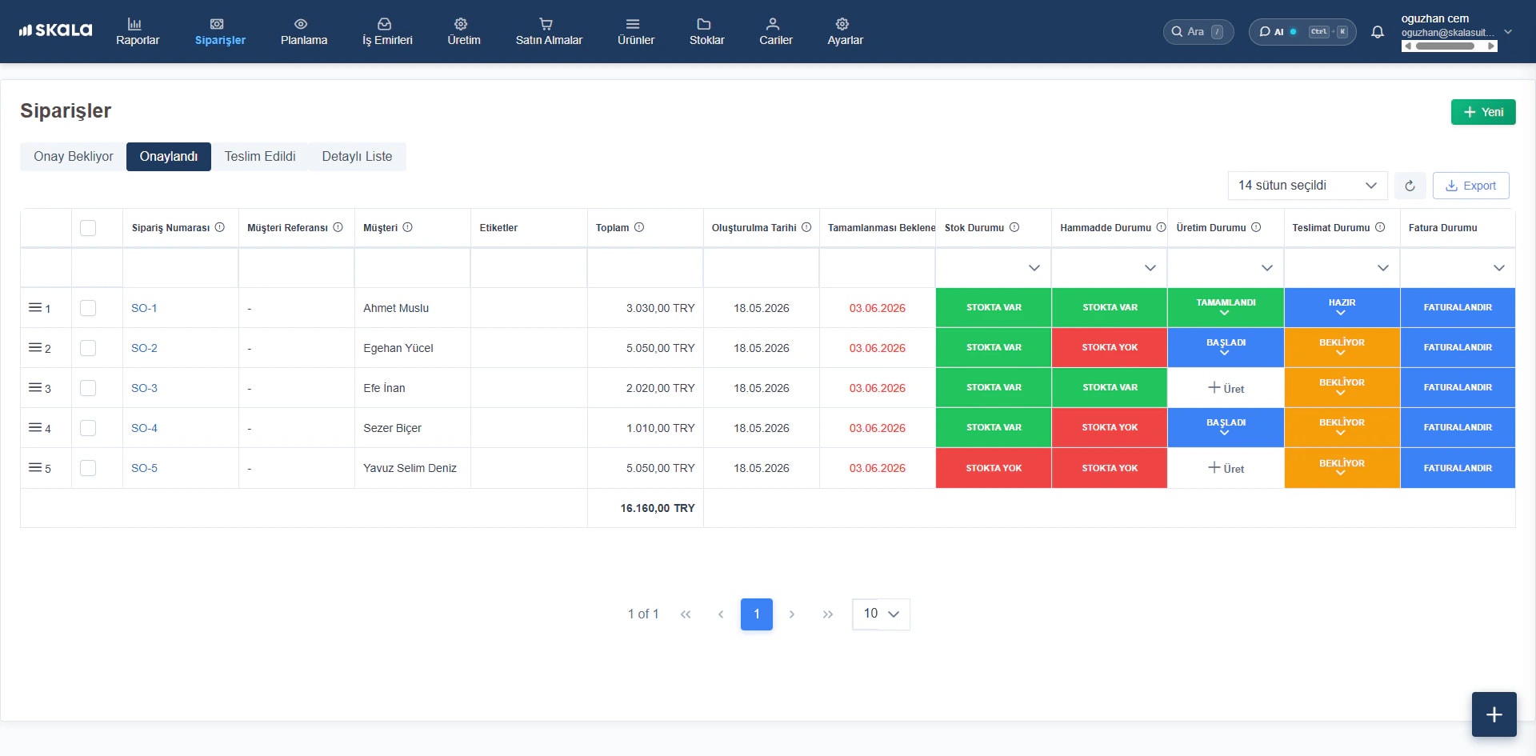This screenshot has width=1536, height=756.
Task: Check the box for order SO-4
Action: (88, 428)
